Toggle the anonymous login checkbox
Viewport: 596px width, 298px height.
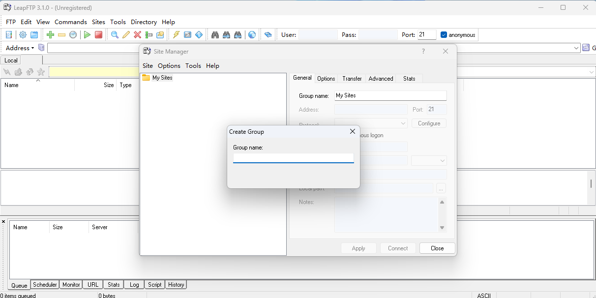444,35
